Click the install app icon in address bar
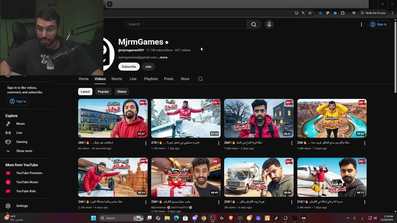The height and width of the screenshot is (223, 397). pyautogui.click(x=297, y=13)
